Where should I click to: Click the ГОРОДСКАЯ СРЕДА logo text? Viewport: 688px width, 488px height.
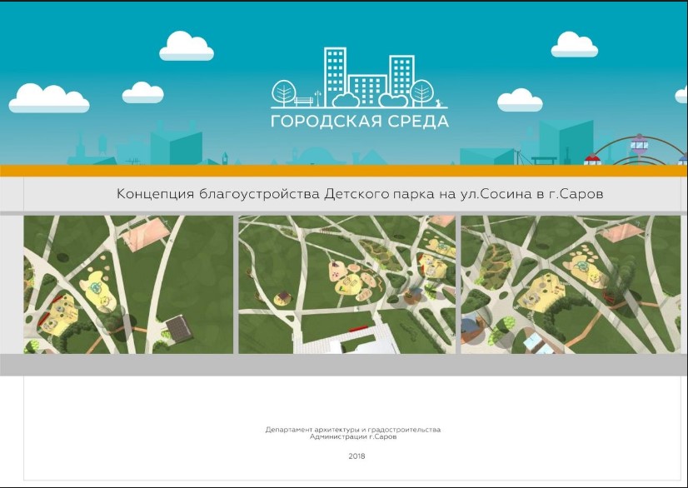click(x=359, y=122)
